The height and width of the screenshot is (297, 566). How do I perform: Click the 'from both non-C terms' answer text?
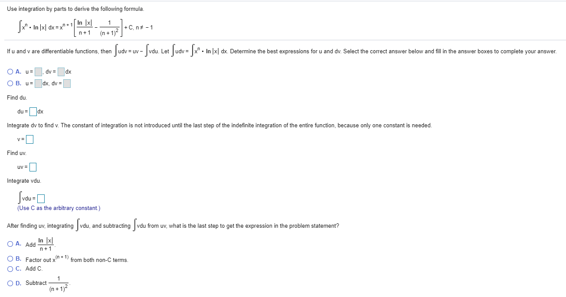(99, 260)
